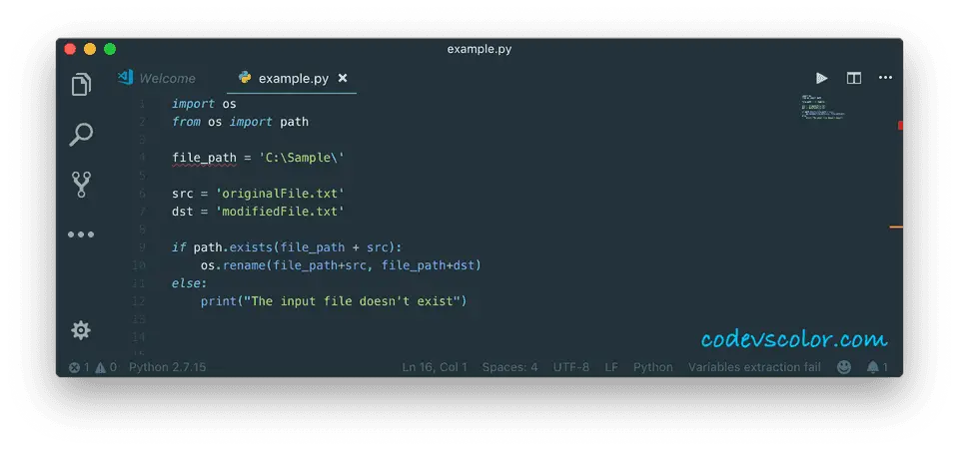
Task: Open the More Actions ellipsis in the editor toolbar
Action: tap(885, 78)
